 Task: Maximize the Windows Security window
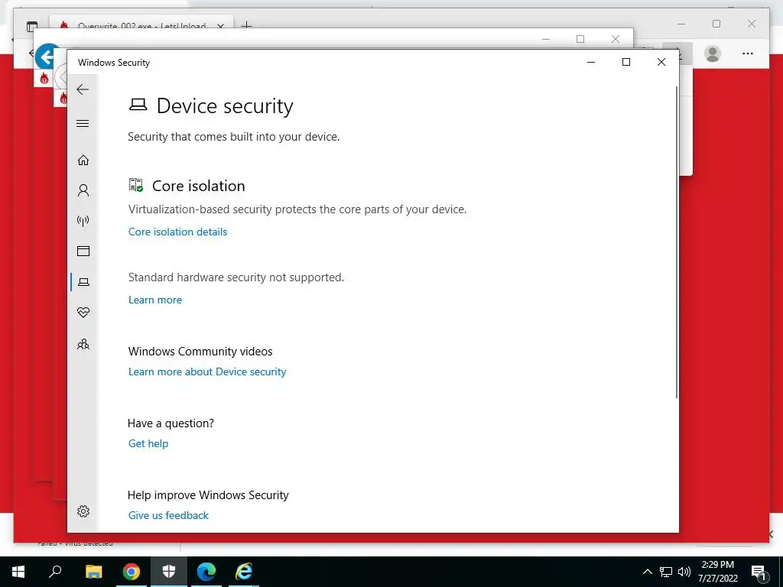[x=626, y=62]
